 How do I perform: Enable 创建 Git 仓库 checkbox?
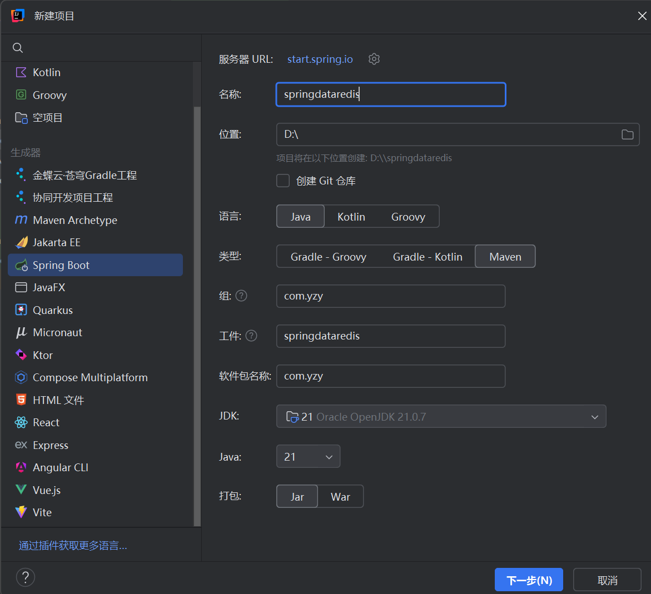click(x=283, y=181)
